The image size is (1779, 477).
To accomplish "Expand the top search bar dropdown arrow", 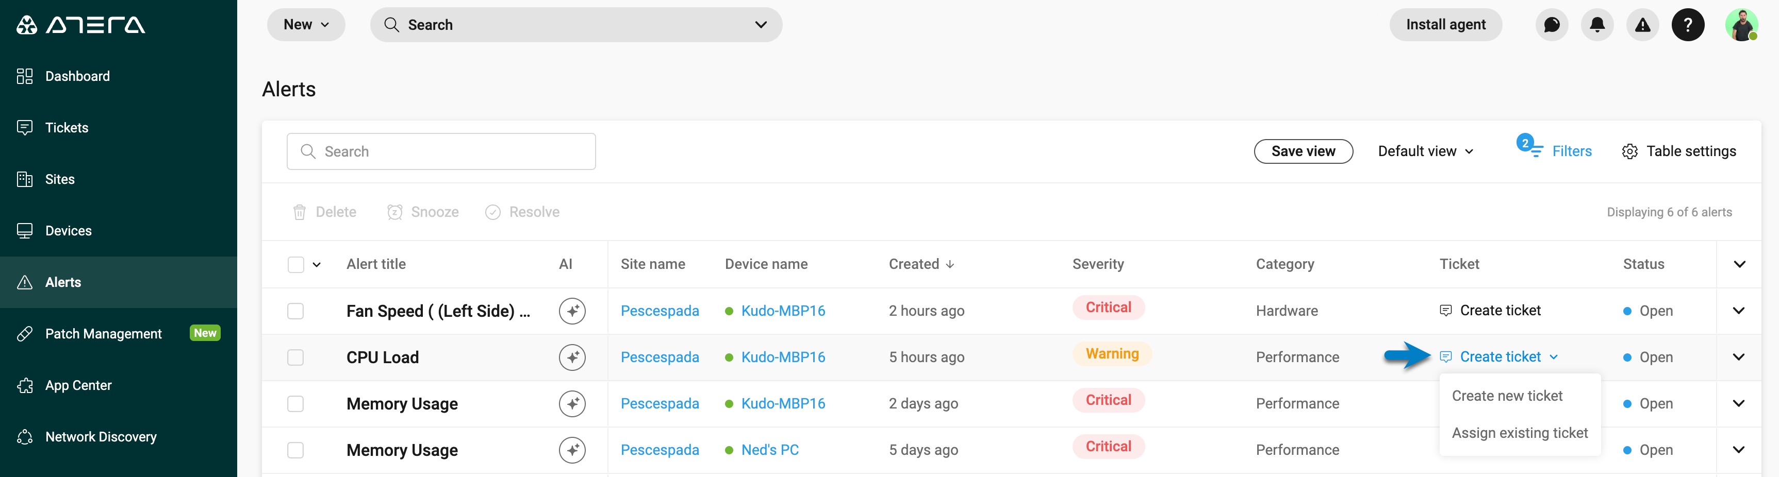I will 761,25.
